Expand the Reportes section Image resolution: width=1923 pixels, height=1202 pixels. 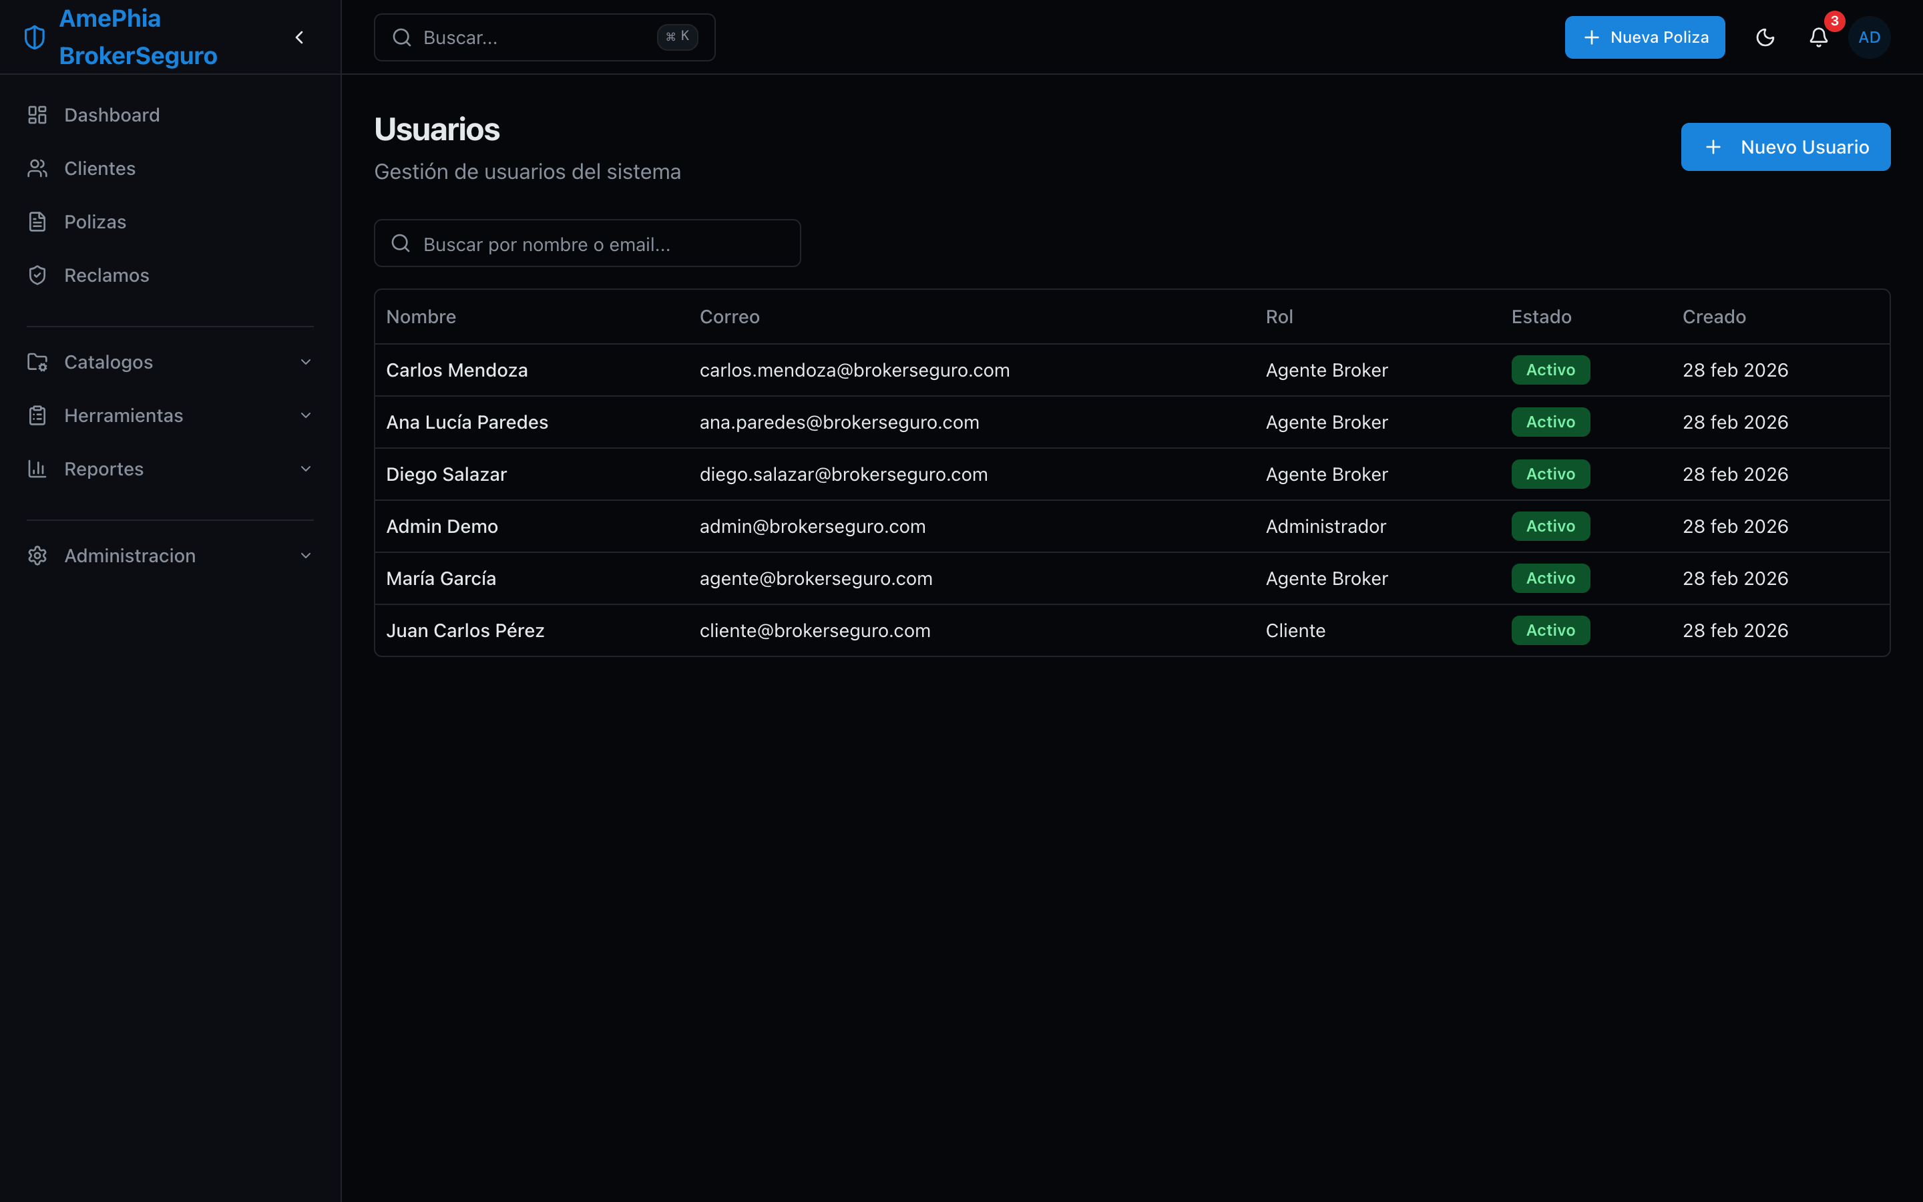[170, 469]
